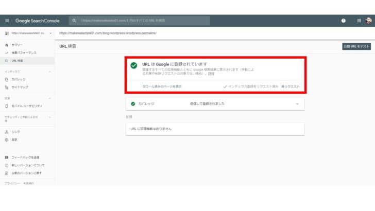Screen dimensions: 375x211
Task: Open the account profile avatar
Action: [x=368, y=21]
